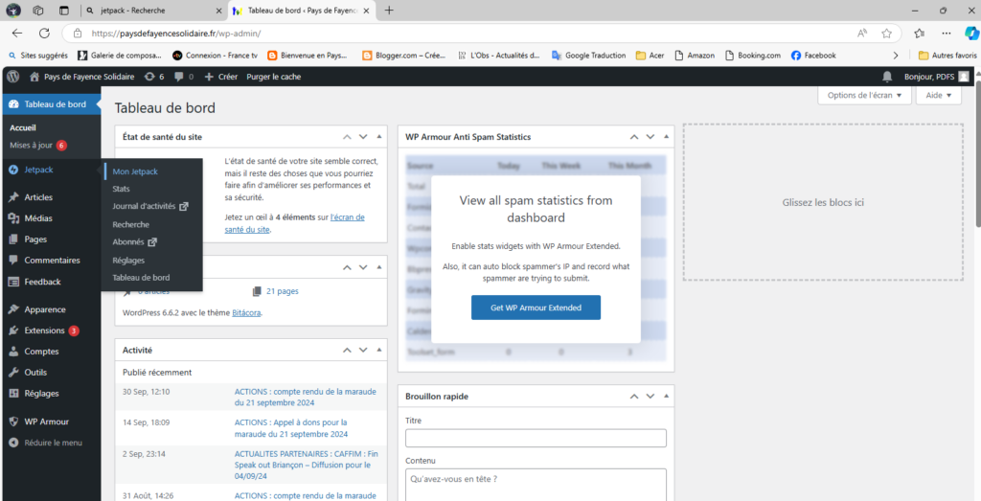981x501 pixels.
Task: Toggle the Brouillon rapide panel closed
Action: [x=664, y=396]
